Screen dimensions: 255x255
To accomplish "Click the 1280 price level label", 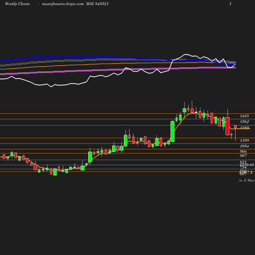I will [x=244, y=127].
